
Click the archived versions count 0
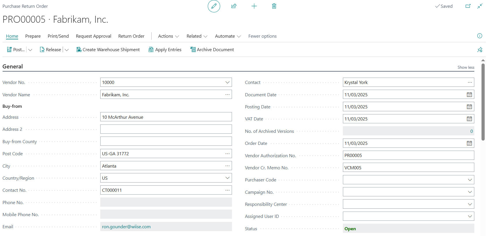pos(471,131)
